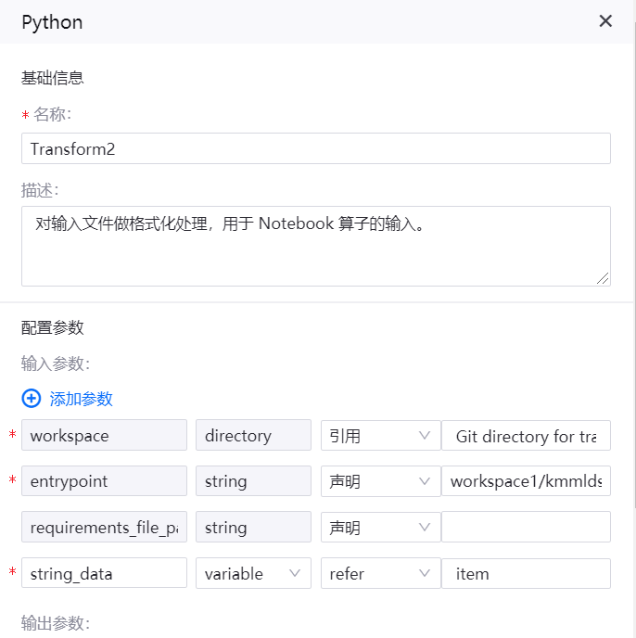
Task: Expand the 声明 dropdown for requirements_file_path row
Action: point(380,528)
